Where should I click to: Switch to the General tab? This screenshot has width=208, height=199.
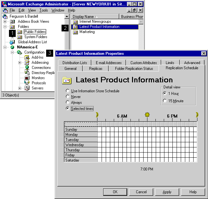pyautogui.click(x=70, y=69)
